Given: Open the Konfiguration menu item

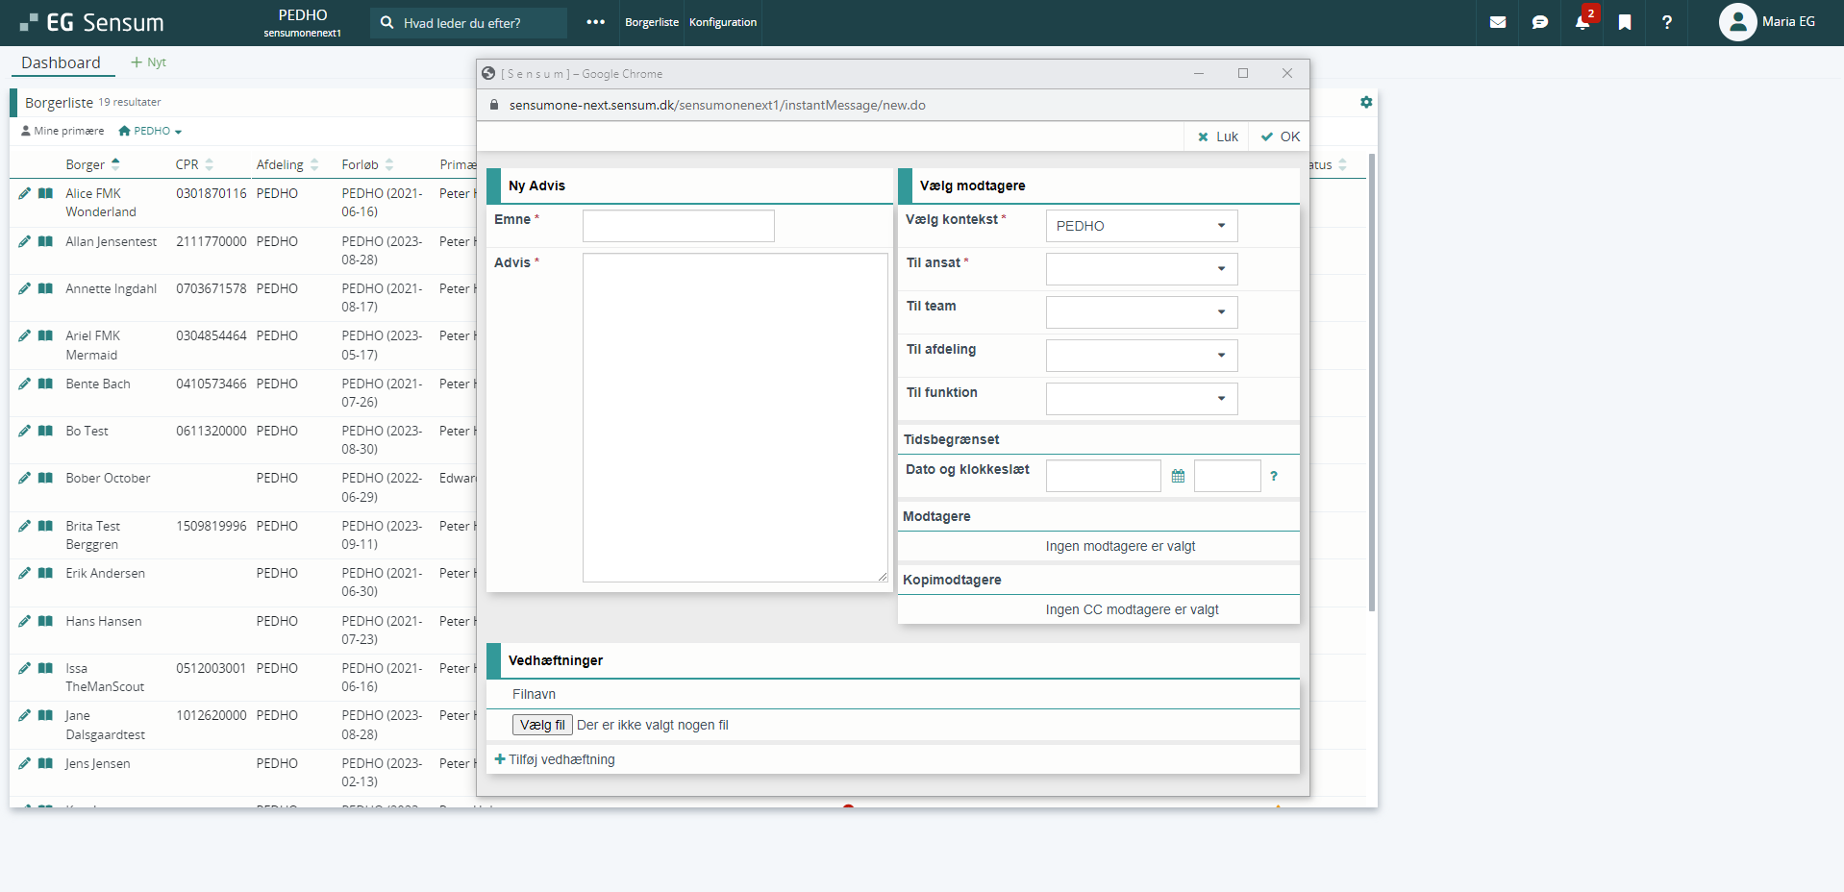Looking at the screenshot, I should (x=722, y=22).
